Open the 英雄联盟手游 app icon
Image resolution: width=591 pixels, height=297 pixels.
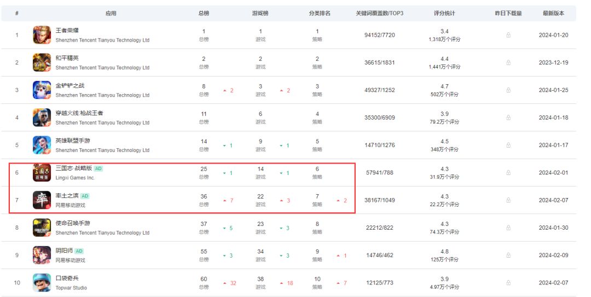point(42,145)
